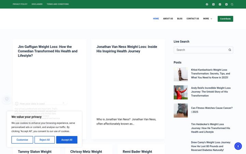
Task: Open the Facebook social icon
Action: tap(207, 4)
